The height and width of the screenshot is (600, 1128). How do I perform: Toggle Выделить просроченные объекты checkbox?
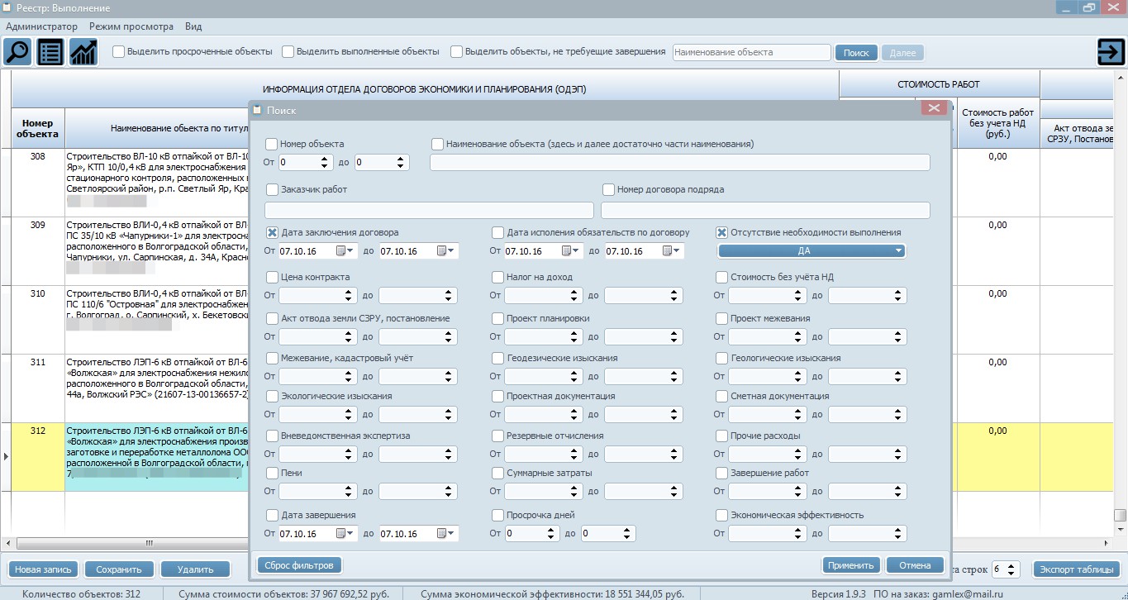click(119, 51)
